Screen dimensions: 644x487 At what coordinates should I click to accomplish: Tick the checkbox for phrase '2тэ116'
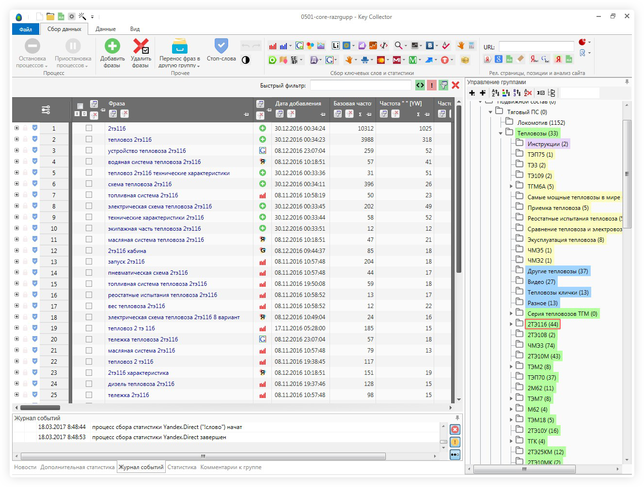click(89, 128)
